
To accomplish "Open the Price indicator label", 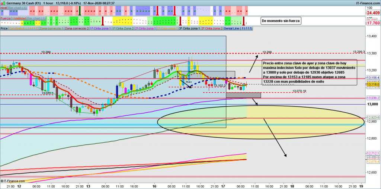I will [4, 28].
